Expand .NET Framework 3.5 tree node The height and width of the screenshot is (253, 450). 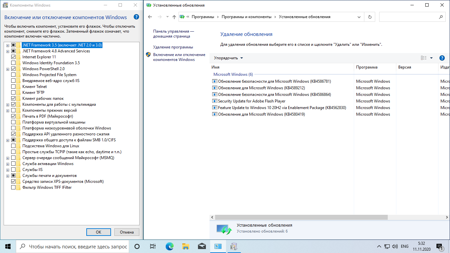point(8,45)
